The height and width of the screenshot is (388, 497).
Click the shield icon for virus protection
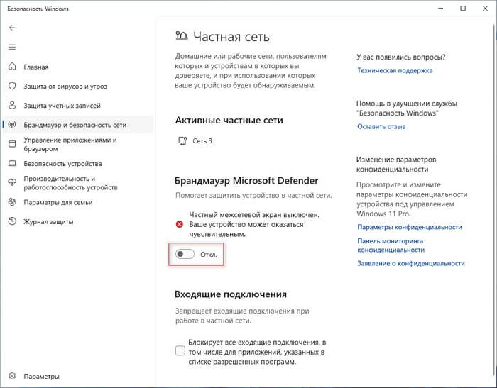pos(12,86)
